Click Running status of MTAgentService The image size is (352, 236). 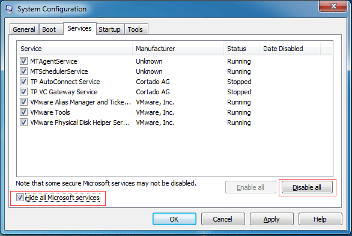(x=239, y=61)
